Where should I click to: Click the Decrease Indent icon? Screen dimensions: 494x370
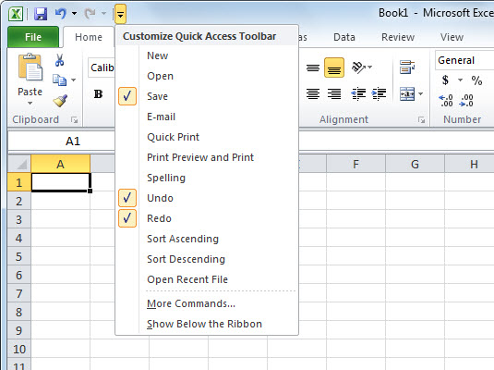358,93
